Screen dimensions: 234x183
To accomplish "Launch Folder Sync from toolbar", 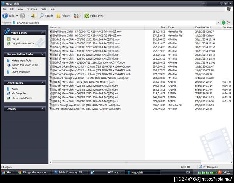I will pos(94,16).
